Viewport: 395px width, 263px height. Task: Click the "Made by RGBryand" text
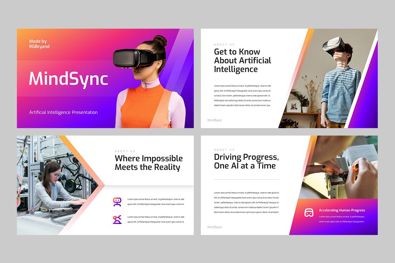pyautogui.click(x=39, y=44)
